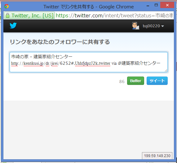Close the Twitter share window
The height and width of the screenshot is (163, 177).
(167, 5)
